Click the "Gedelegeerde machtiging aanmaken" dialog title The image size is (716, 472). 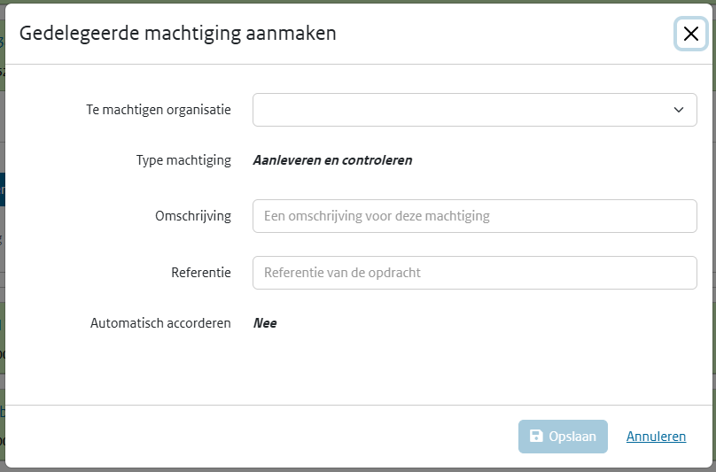[x=177, y=35]
